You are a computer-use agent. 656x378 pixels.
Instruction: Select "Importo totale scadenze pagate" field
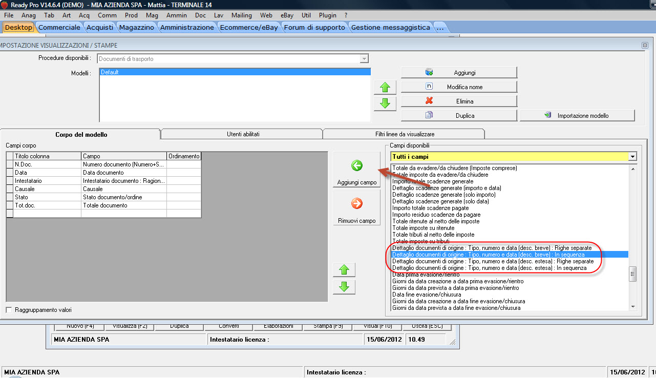pos(509,208)
